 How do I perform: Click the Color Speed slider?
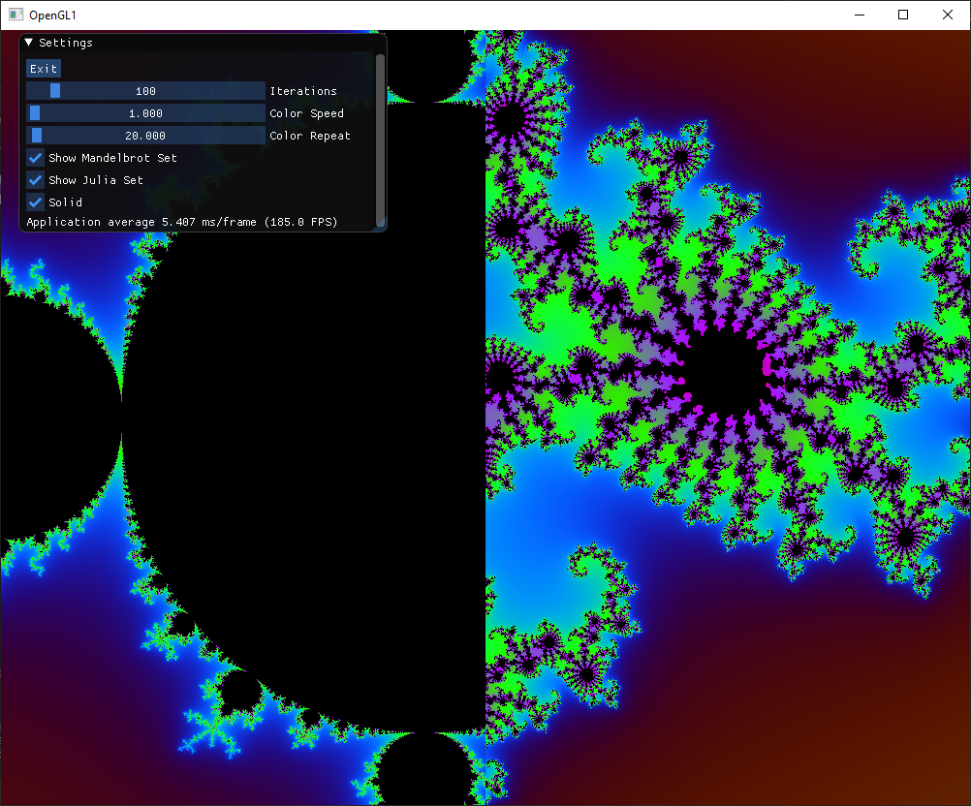145,113
